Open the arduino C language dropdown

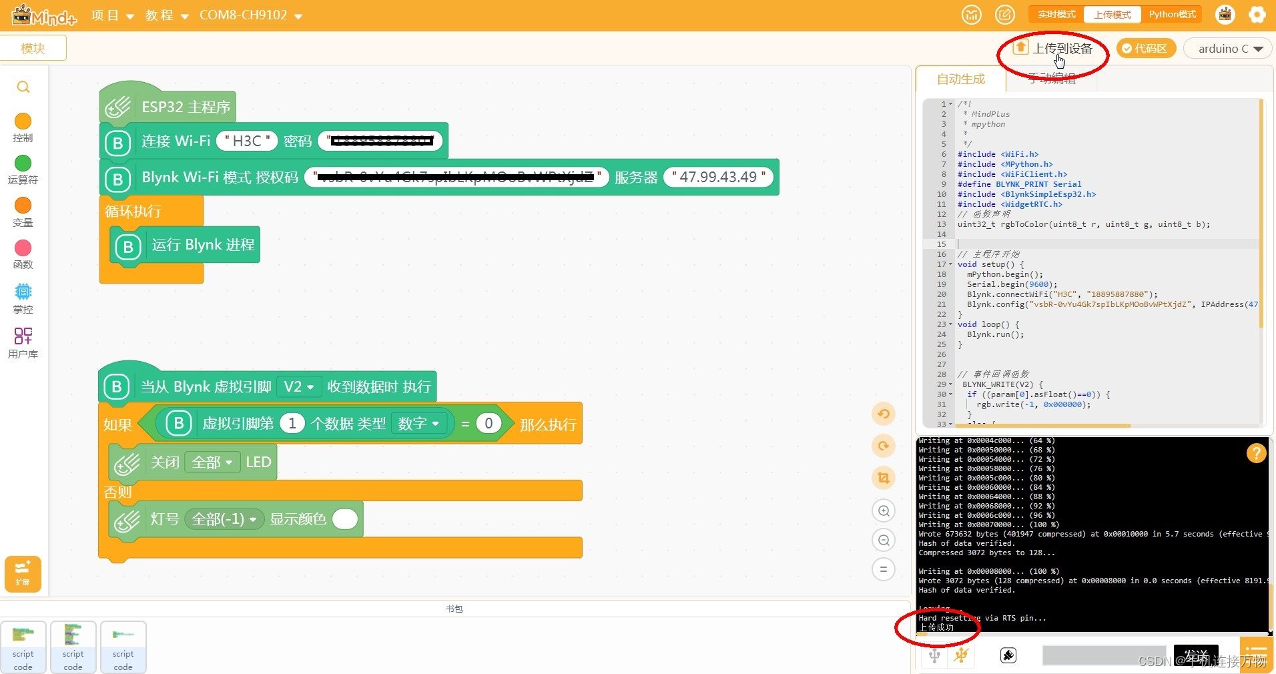pos(1229,49)
